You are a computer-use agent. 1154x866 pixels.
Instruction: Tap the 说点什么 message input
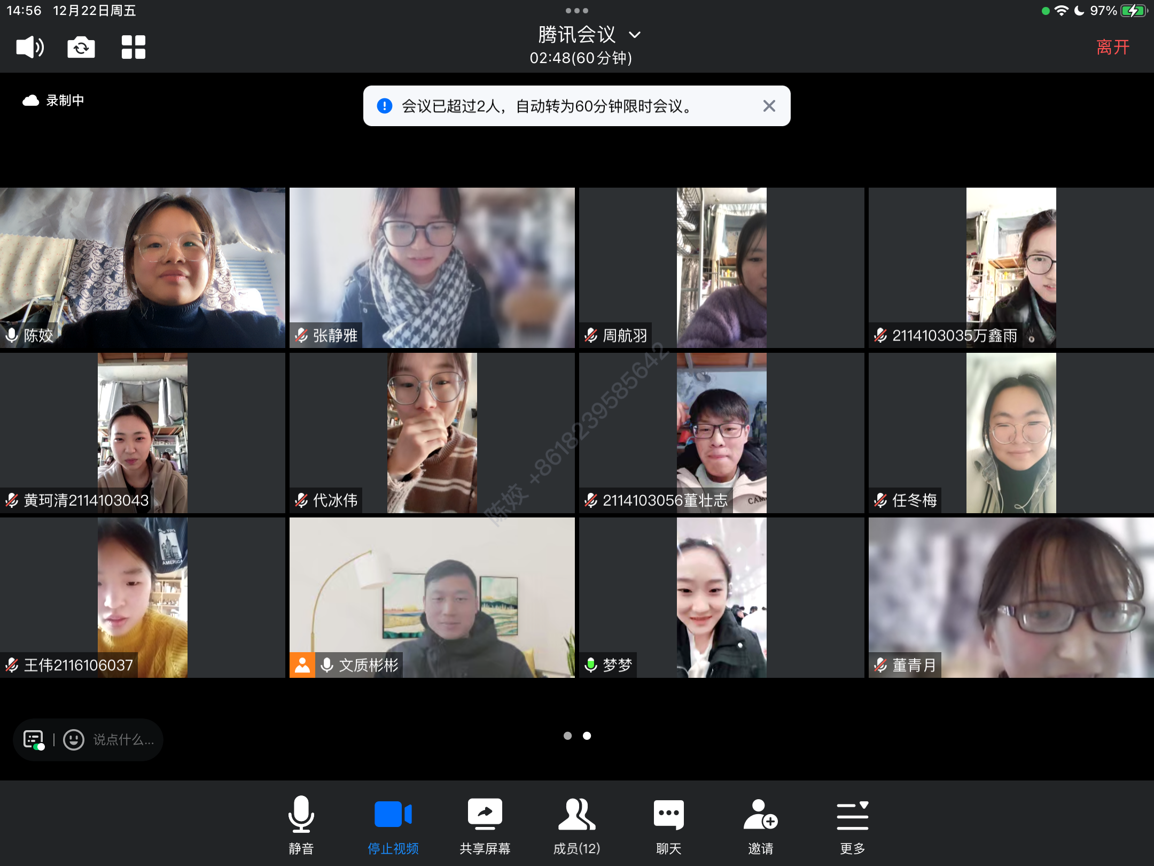coord(124,740)
